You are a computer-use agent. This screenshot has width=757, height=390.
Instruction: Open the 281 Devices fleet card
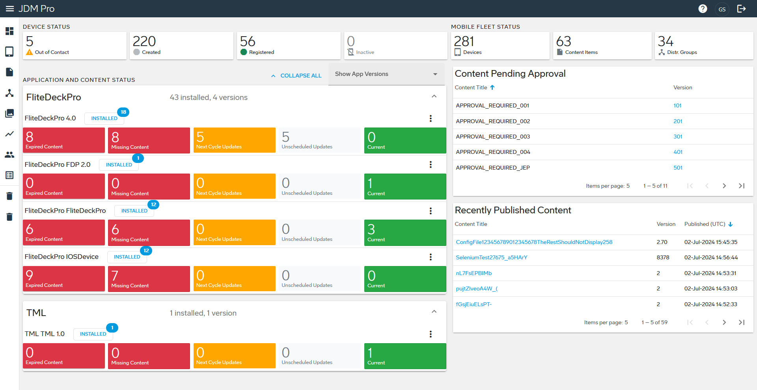click(x=500, y=46)
